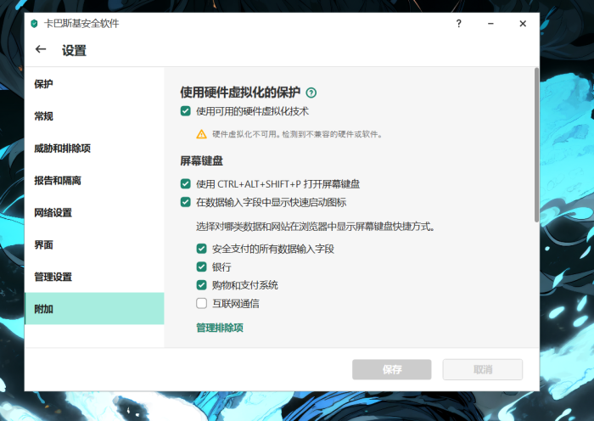This screenshot has width=594, height=421.
Task: Uncheck the 银行 checkbox
Action: [x=202, y=267]
